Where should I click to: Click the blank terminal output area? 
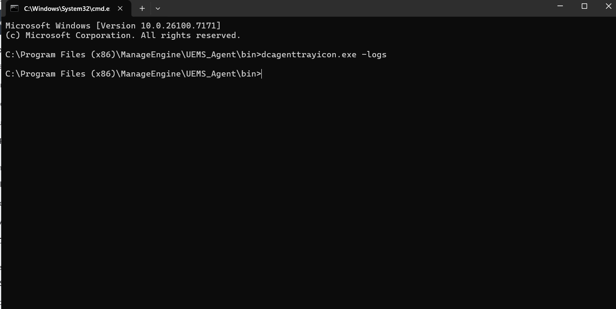[x=308, y=192]
